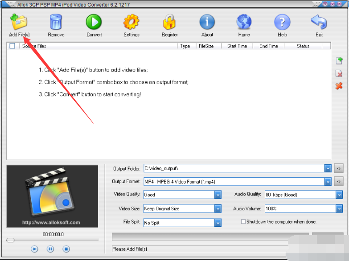Click the Output Folder label

coord(127,169)
